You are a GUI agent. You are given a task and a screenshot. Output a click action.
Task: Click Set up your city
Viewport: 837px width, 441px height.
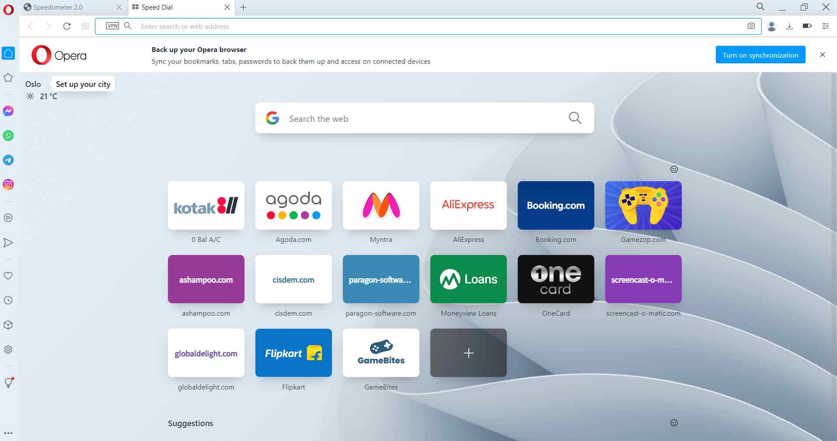tap(83, 84)
